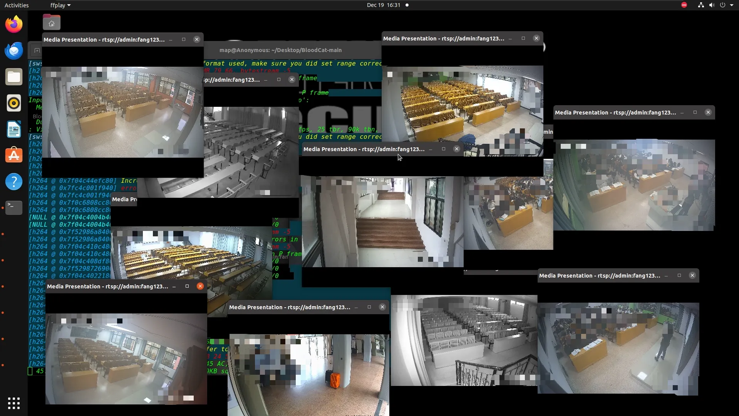
Task: Click the Activities button
Action: point(17,5)
